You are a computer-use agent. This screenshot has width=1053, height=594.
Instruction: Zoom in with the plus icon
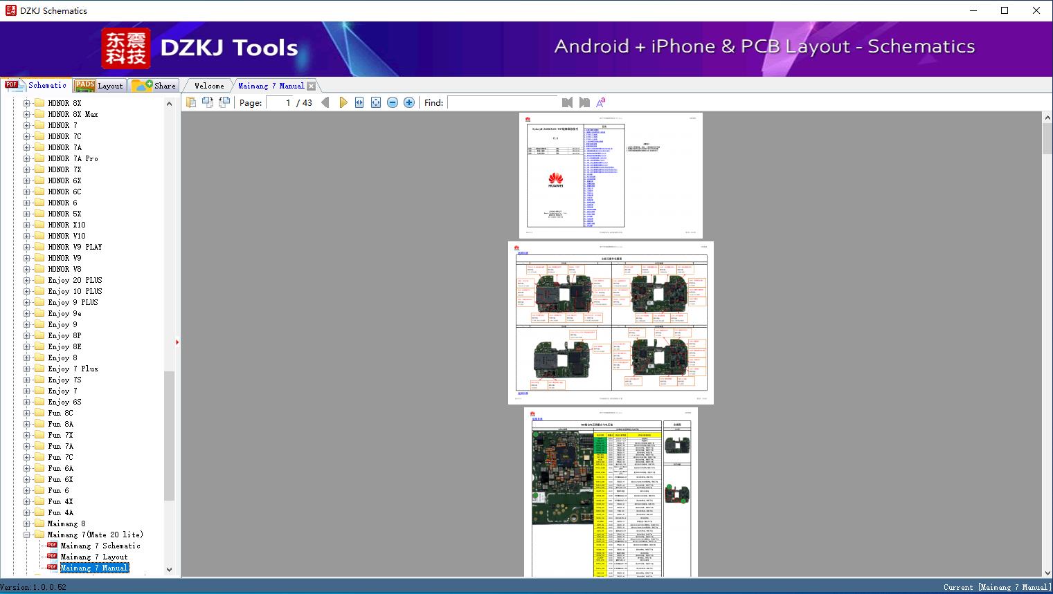[409, 102]
